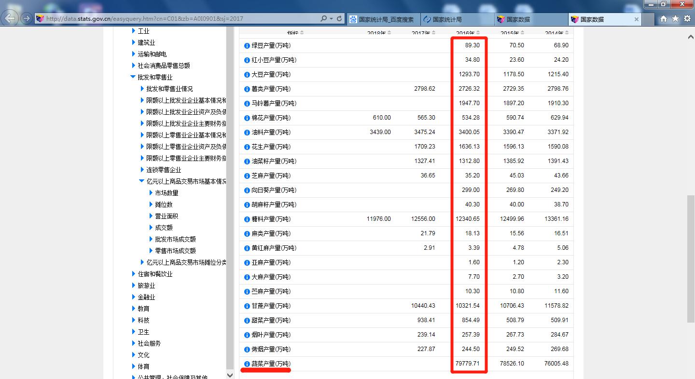Click info icon next to 棉花产量
This screenshot has width=695, height=379.
tap(247, 118)
